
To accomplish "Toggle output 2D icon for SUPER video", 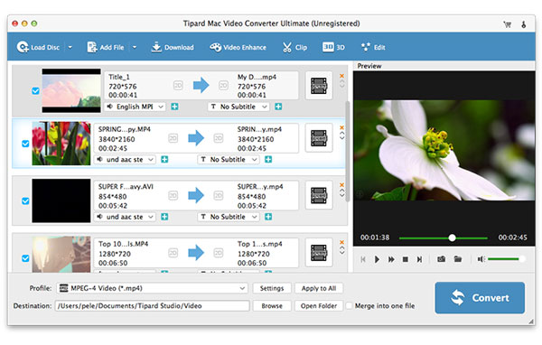I will coord(218,196).
